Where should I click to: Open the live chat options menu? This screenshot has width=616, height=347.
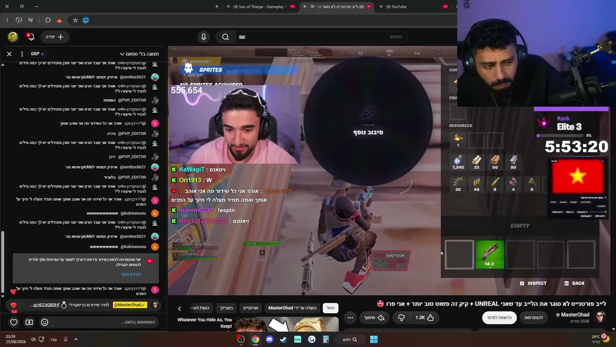pyautogui.click(x=22, y=53)
